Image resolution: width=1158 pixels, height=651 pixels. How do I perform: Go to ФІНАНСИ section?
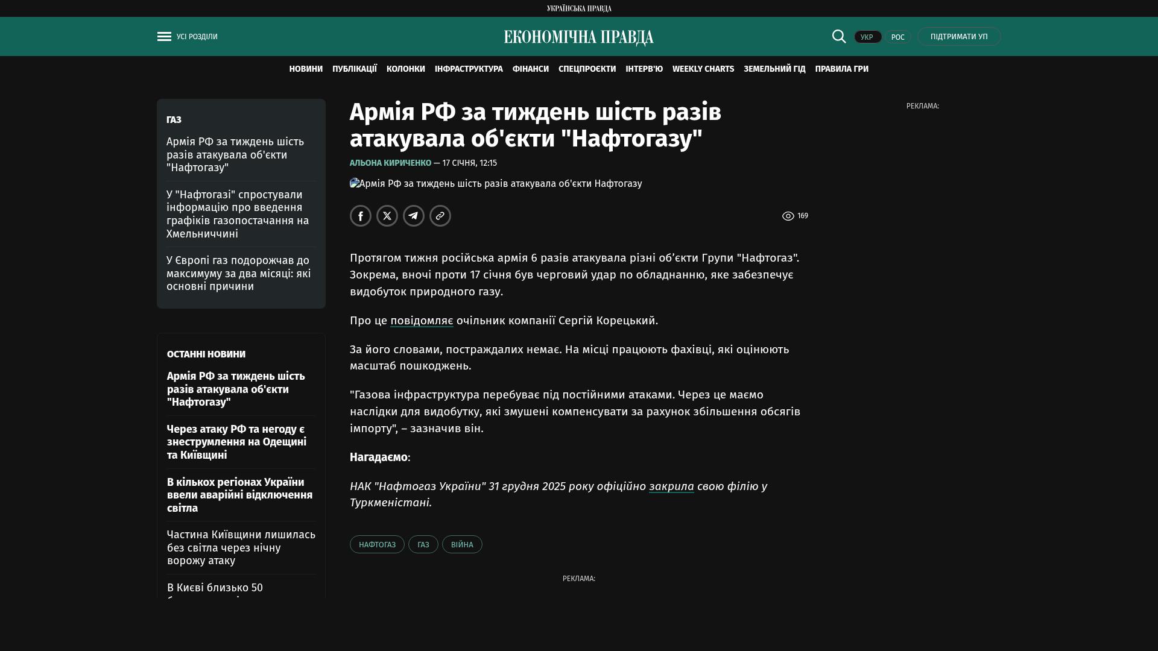tap(530, 69)
